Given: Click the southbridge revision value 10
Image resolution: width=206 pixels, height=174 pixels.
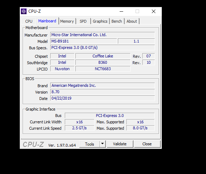Looking at the screenshot, I should (149, 62).
